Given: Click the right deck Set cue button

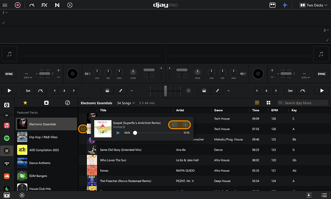Looking at the screenshot, I should pyautogui.click(x=290, y=91).
